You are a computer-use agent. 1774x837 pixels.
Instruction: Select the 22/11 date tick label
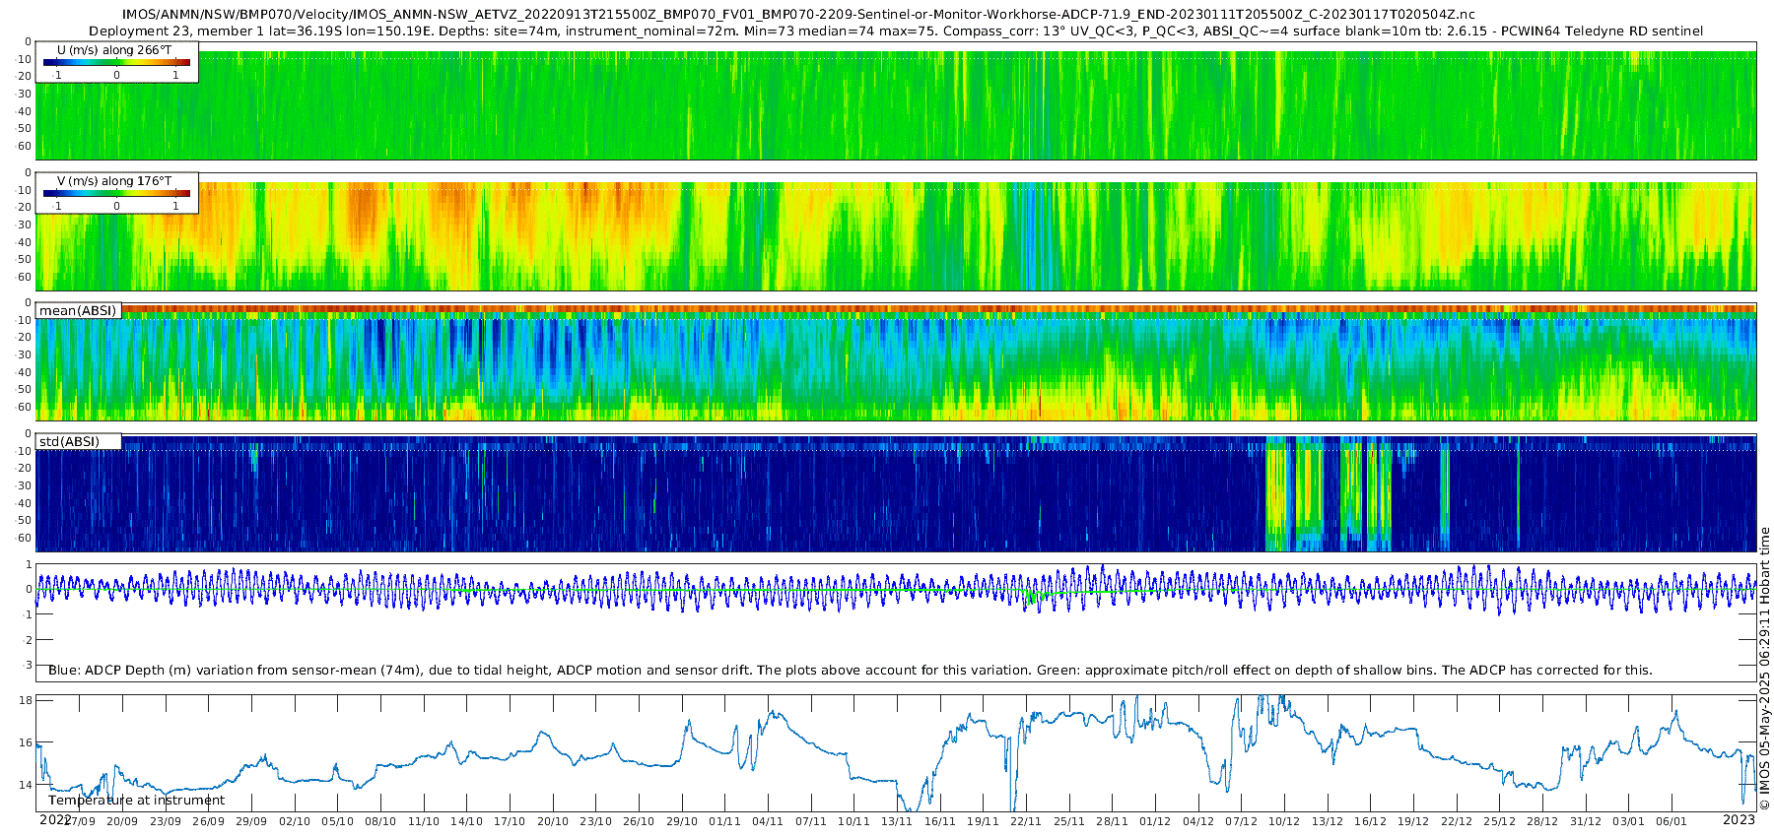pos(1026,821)
